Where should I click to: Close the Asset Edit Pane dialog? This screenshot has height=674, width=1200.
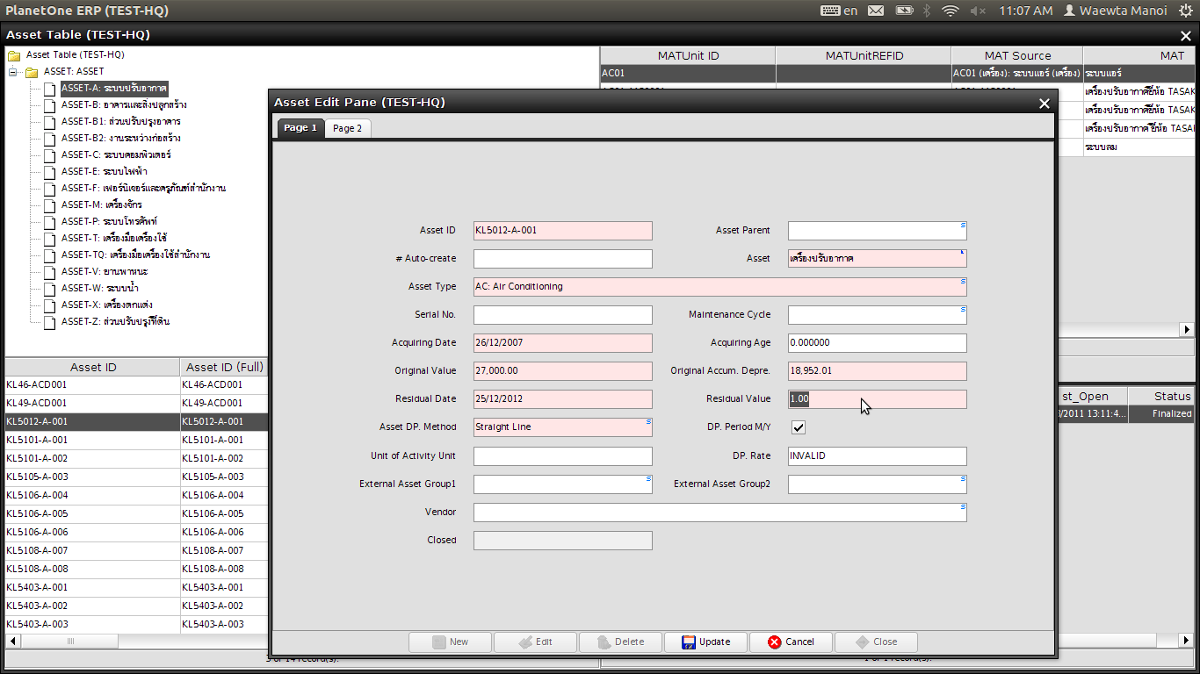pos(1044,104)
